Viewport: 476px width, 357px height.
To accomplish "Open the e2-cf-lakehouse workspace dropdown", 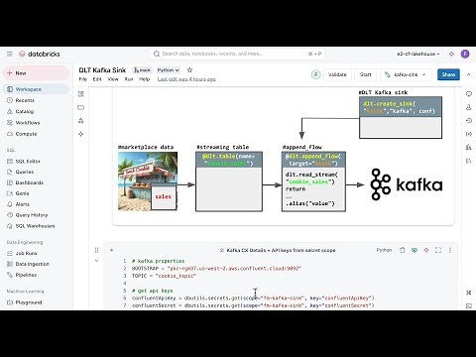I will coord(418,54).
